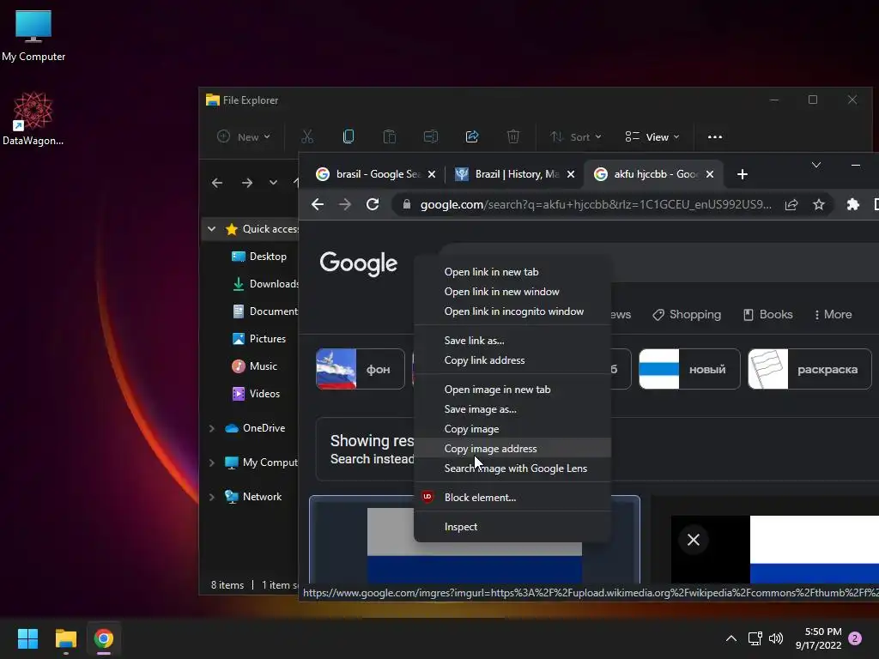The image size is (879, 659).
Task: Click the Google logo
Action: (358, 263)
